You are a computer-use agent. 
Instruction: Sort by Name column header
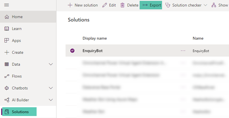click(198, 38)
